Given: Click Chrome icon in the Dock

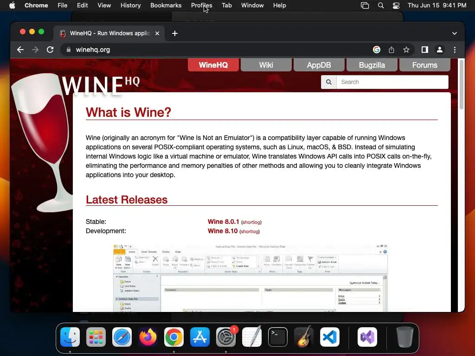Looking at the screenshot, I should tap(174, 337).
